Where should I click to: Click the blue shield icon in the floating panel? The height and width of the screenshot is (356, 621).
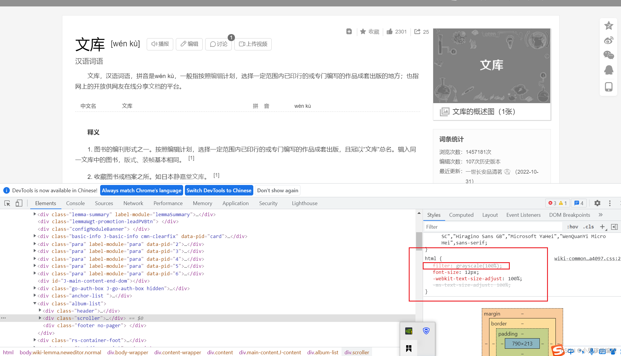click(426, 331)
